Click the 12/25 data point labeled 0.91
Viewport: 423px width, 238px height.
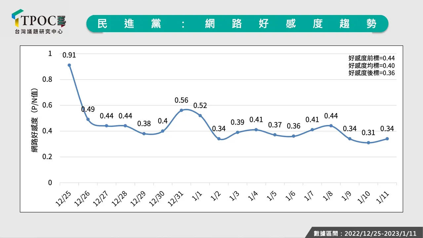point(69,65)
